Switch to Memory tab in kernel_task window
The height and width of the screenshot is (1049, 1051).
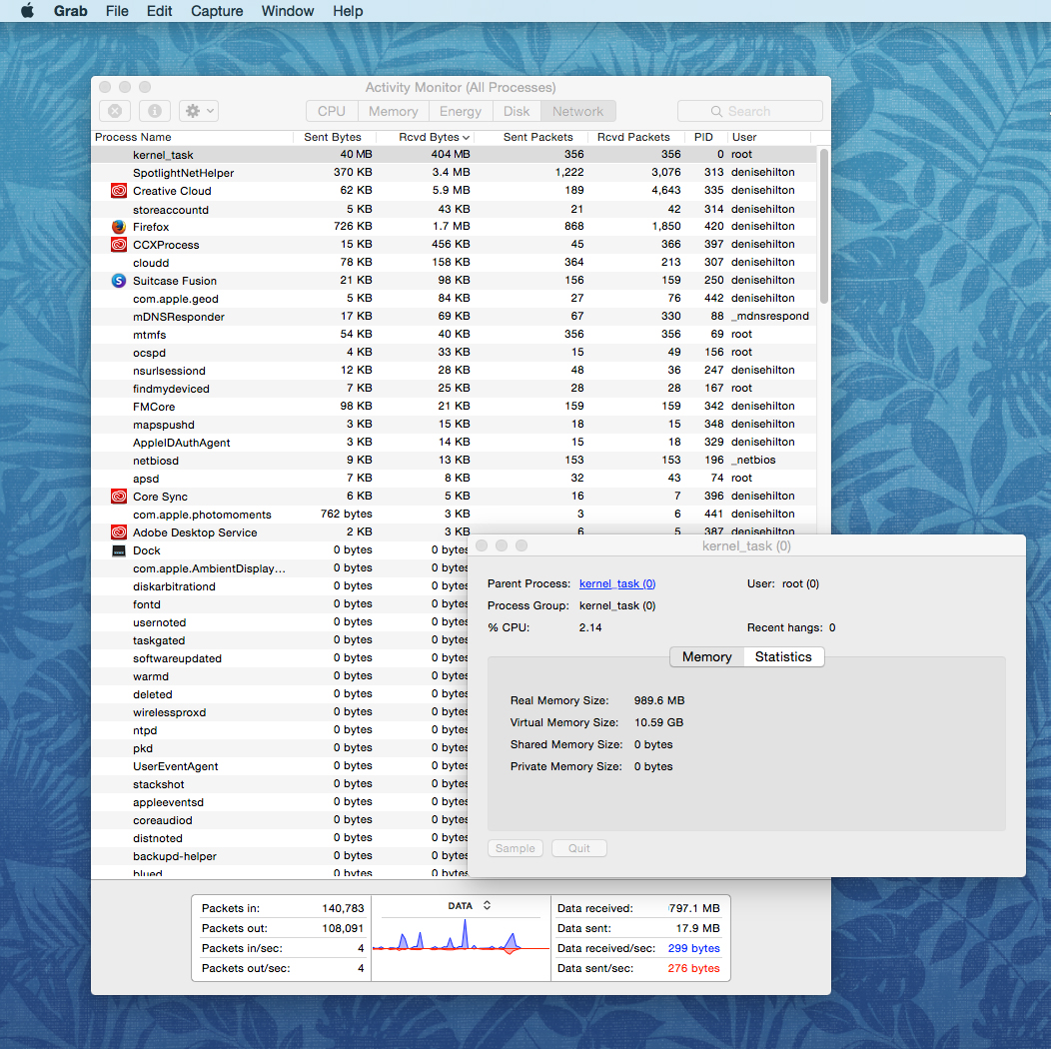(706, 657)
